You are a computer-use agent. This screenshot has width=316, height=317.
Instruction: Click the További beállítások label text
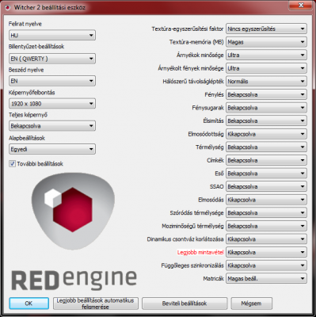[x=40, y=164]
